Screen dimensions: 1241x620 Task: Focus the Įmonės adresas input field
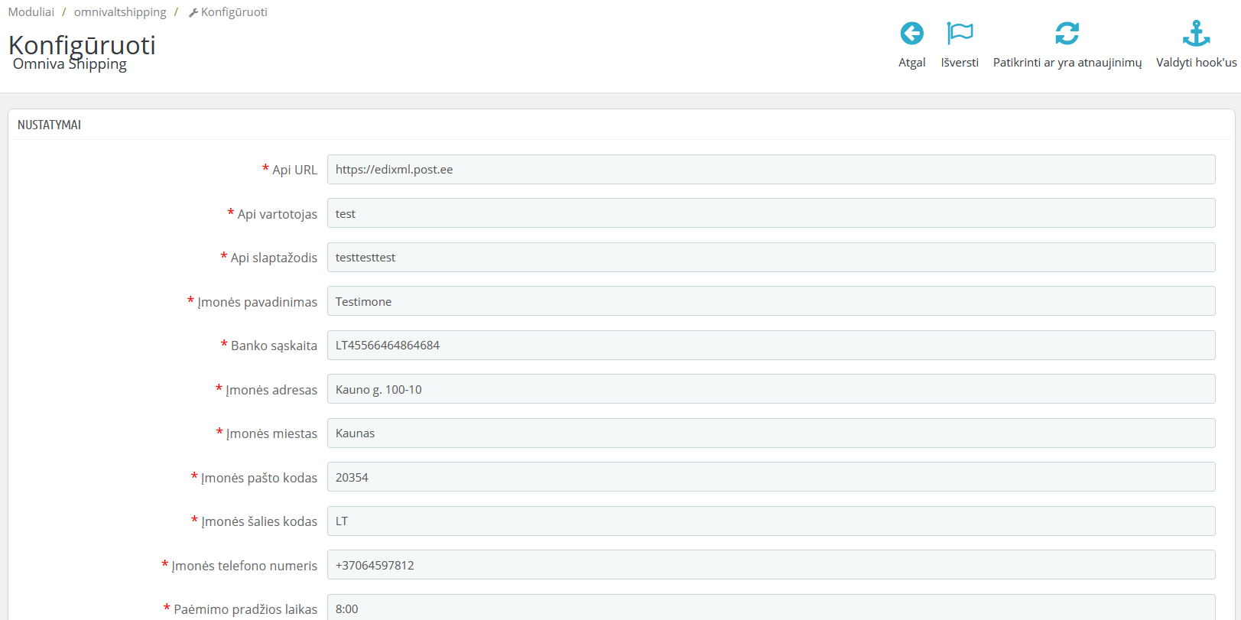(x=771, y=389)
